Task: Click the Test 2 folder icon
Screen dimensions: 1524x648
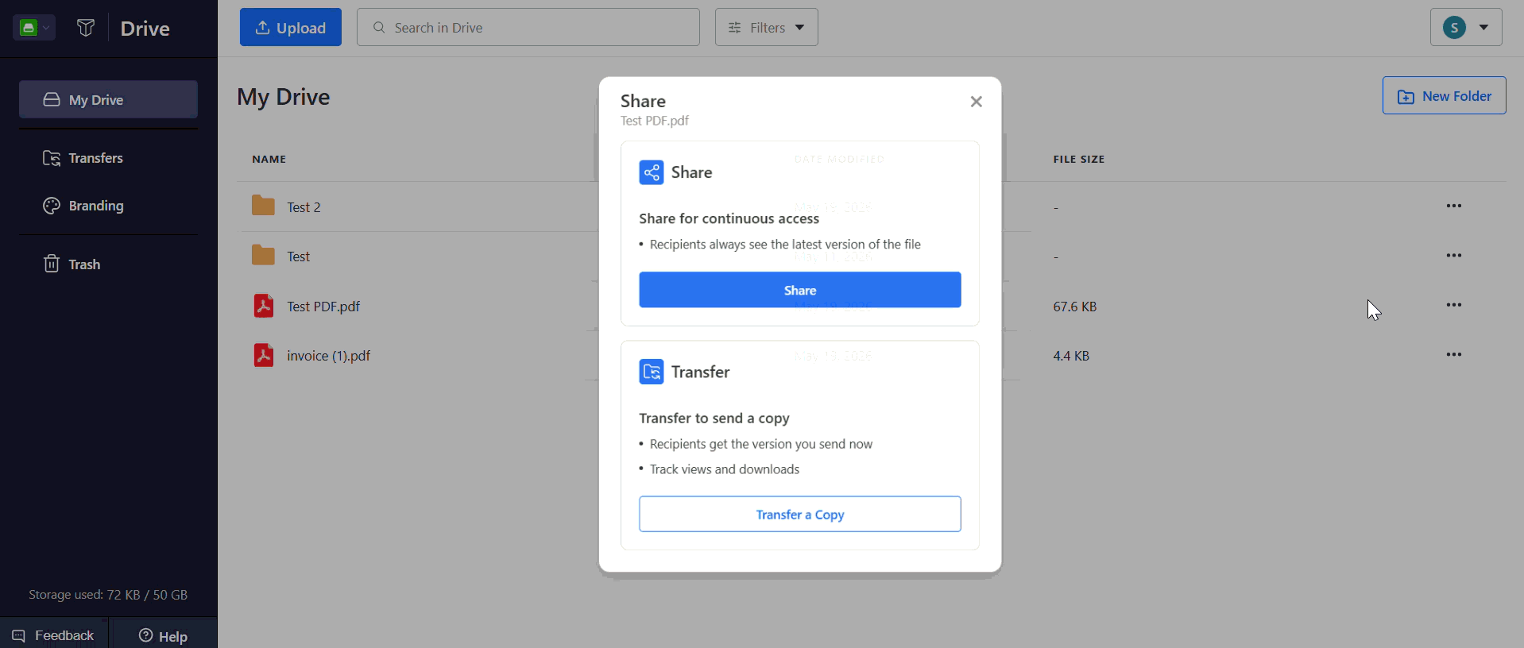Action: (x=263, y=206)
